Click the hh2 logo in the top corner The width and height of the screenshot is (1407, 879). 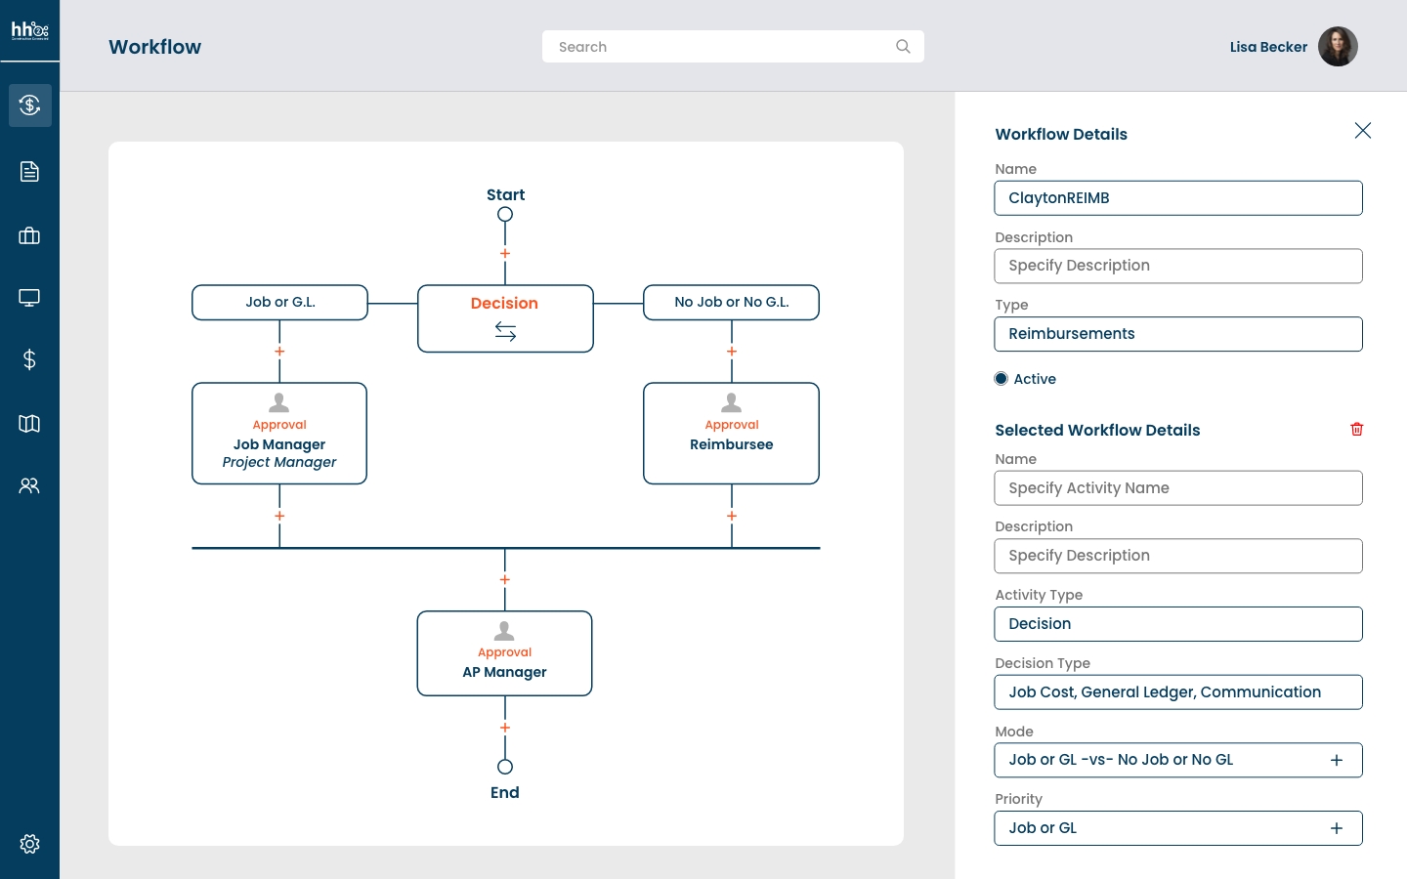click(29, 29)
